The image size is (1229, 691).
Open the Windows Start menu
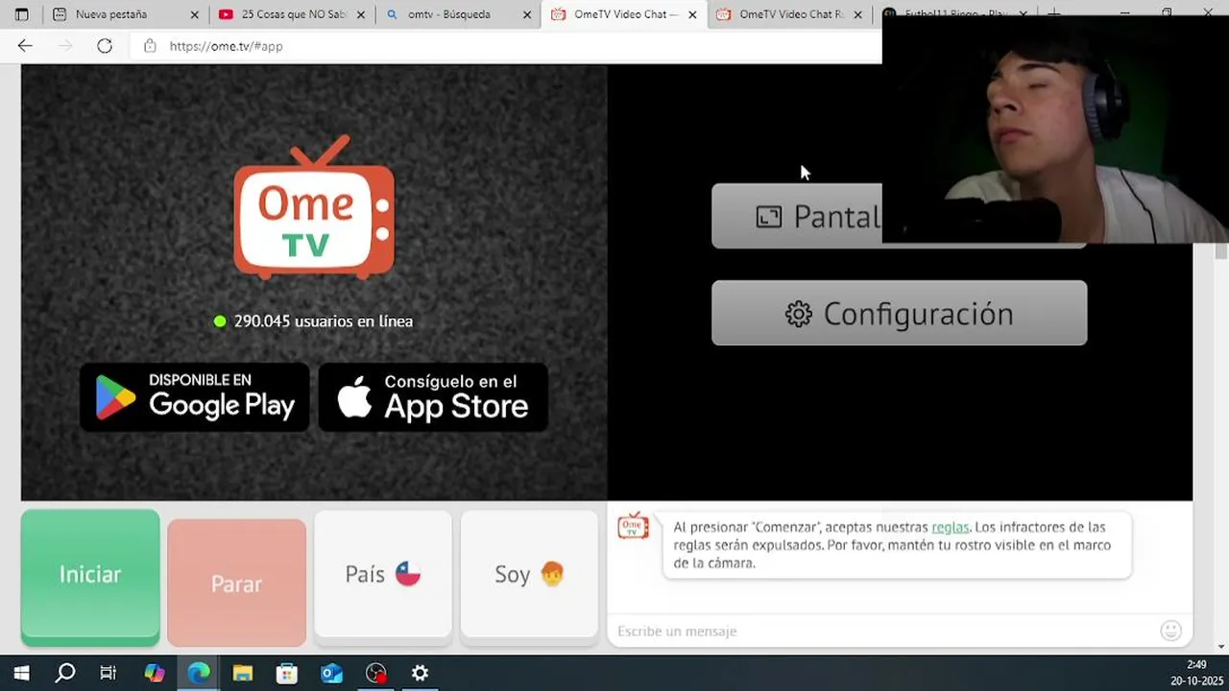point(21,673)
